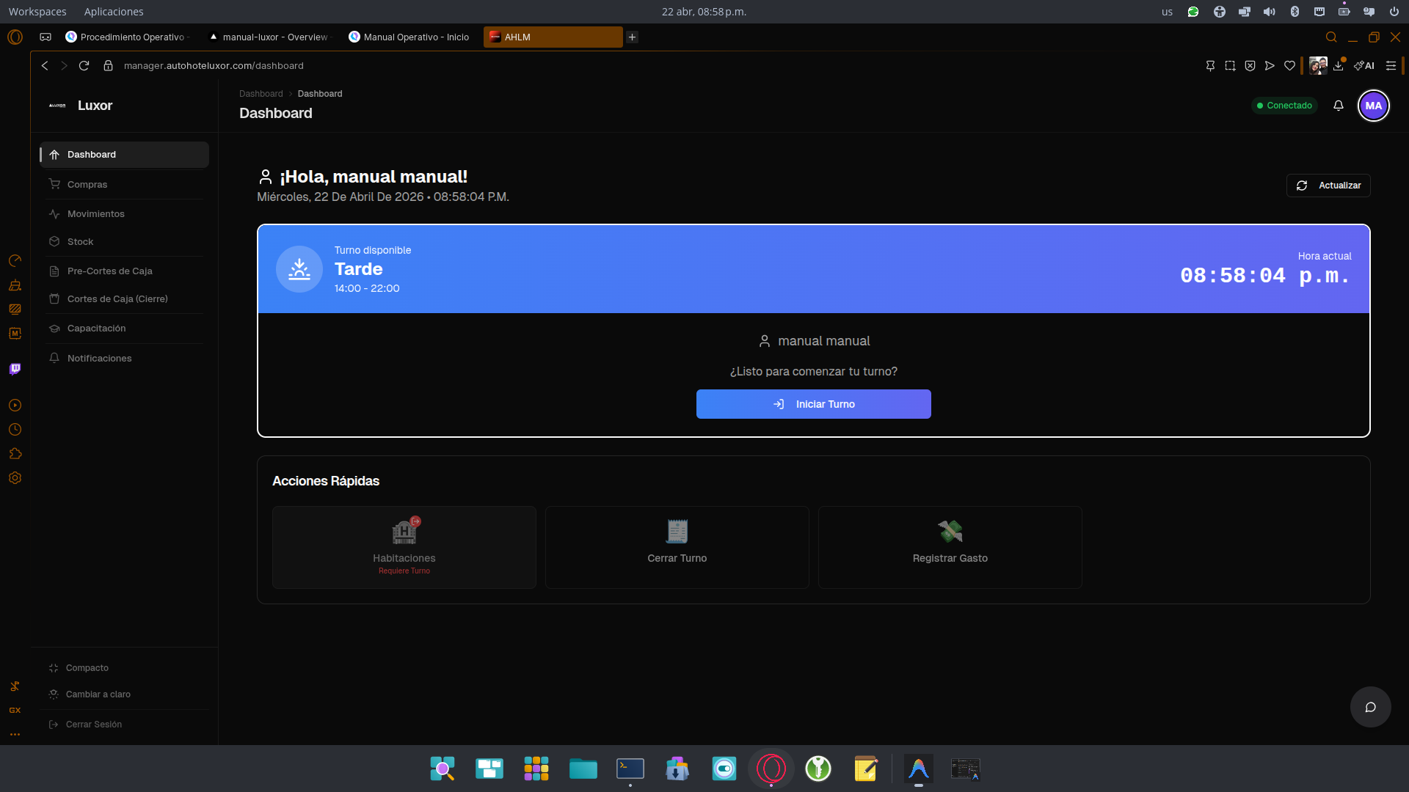Open the History clock in Opera sidebar
The image size is (1409, 792).
pos(15,429)
